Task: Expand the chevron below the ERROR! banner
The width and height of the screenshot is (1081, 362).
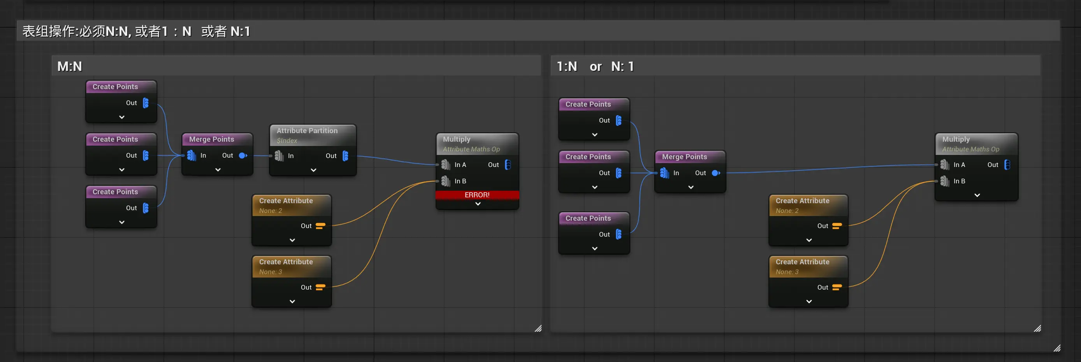Action: [478, 204]
